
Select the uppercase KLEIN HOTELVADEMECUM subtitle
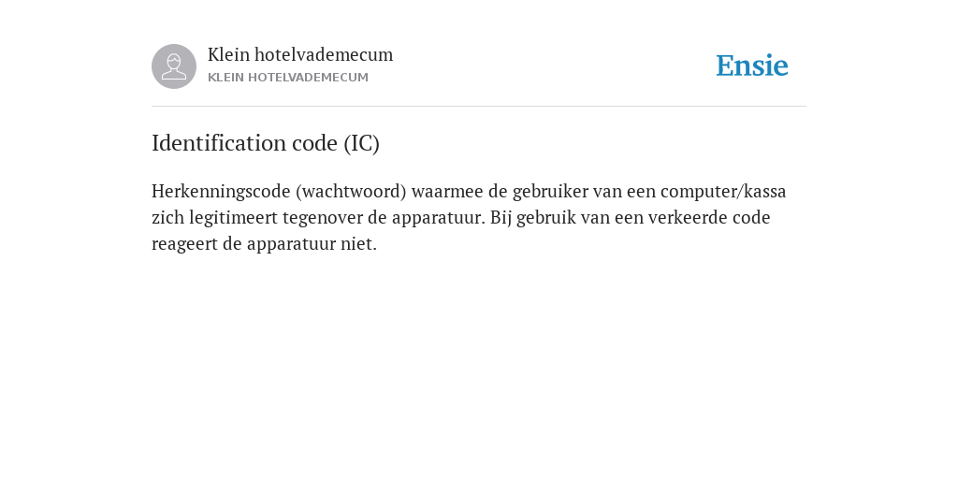288,78
